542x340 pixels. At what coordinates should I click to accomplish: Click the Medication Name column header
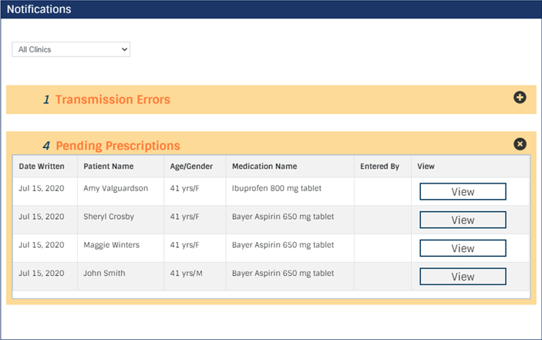click(x=264, y=167)
